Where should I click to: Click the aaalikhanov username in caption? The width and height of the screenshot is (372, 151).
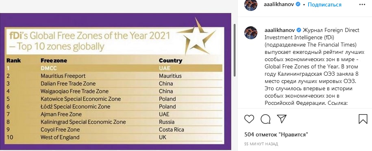279,30
